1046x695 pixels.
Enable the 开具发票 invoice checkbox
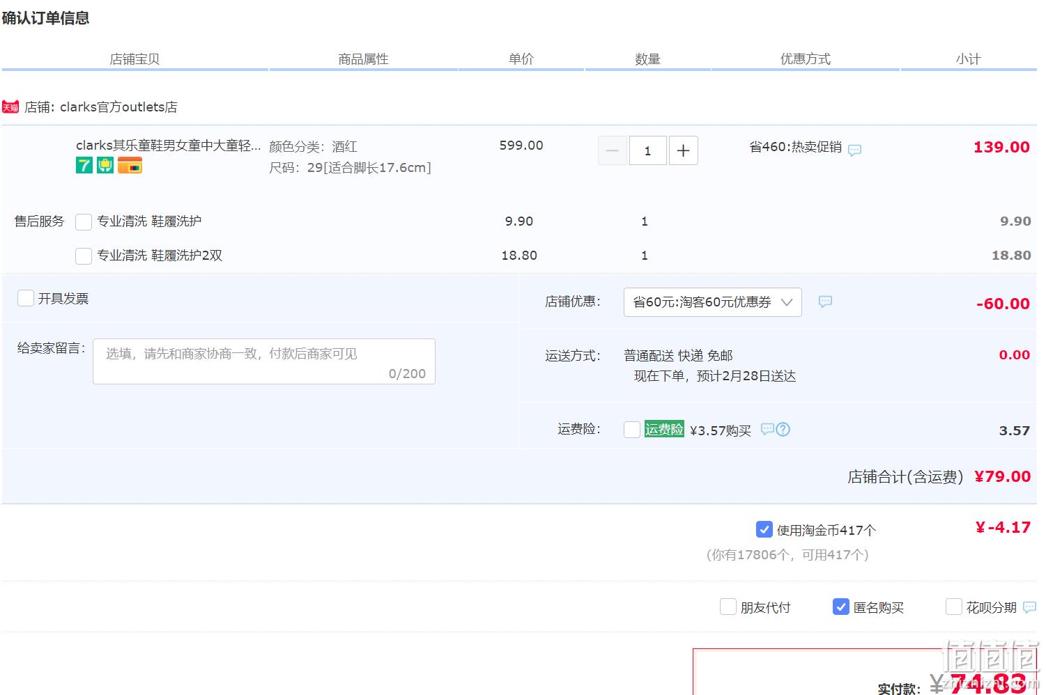coord(26,298)
